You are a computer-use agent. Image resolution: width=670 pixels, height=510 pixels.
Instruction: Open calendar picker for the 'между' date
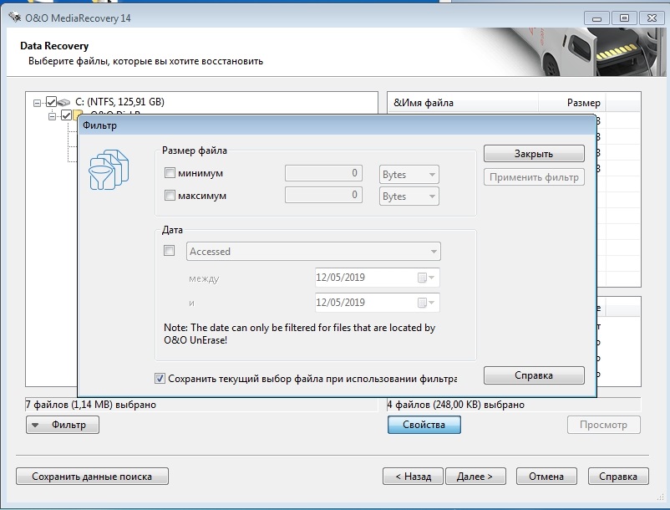tap(426, 278)
